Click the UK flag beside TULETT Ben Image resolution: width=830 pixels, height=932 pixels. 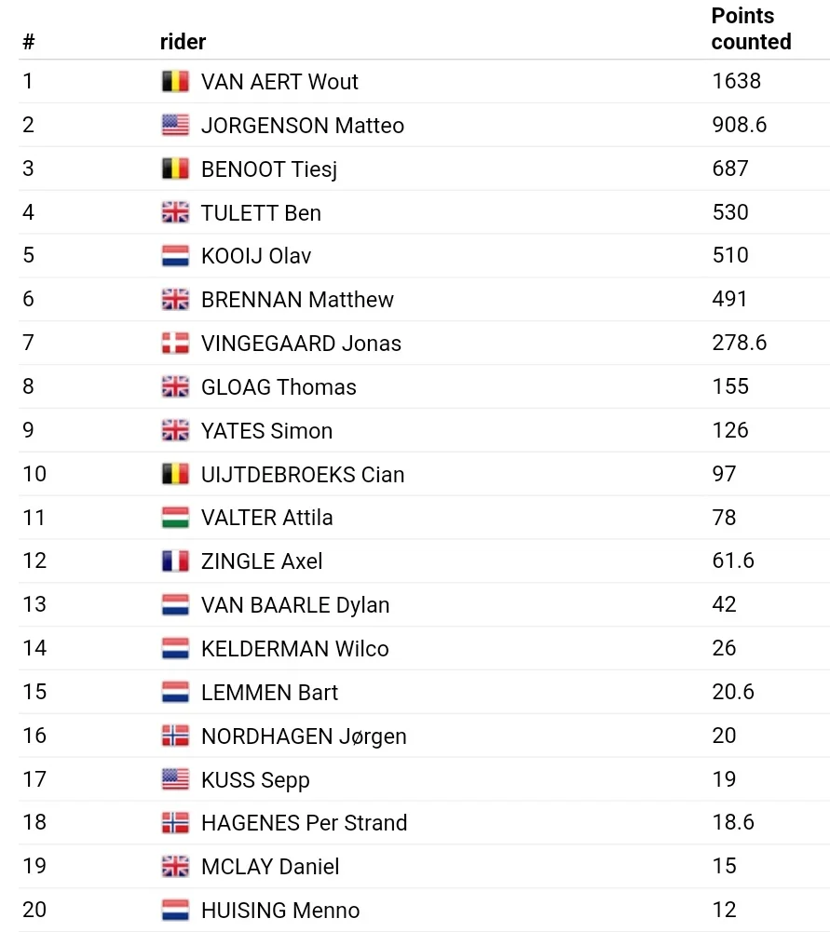175,212
